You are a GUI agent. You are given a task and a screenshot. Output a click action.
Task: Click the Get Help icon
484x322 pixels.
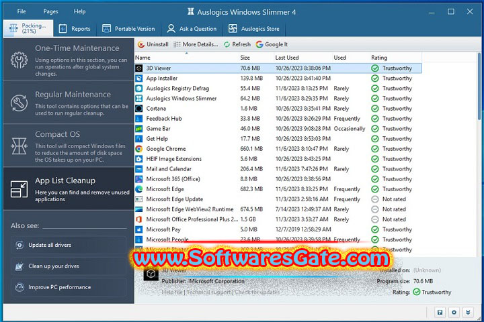click(x=139, y=139)
